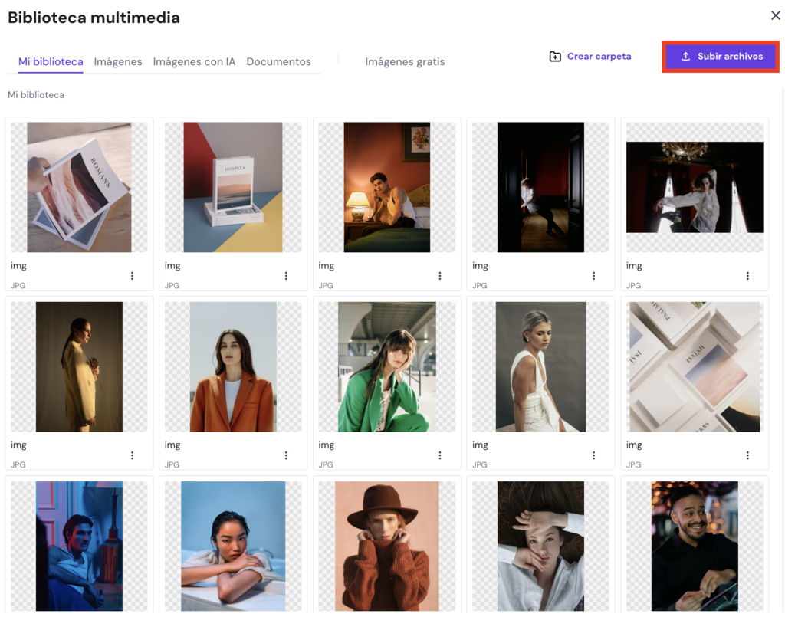
Task: Switch to the Imágenes tab
Action: [117, 61]
